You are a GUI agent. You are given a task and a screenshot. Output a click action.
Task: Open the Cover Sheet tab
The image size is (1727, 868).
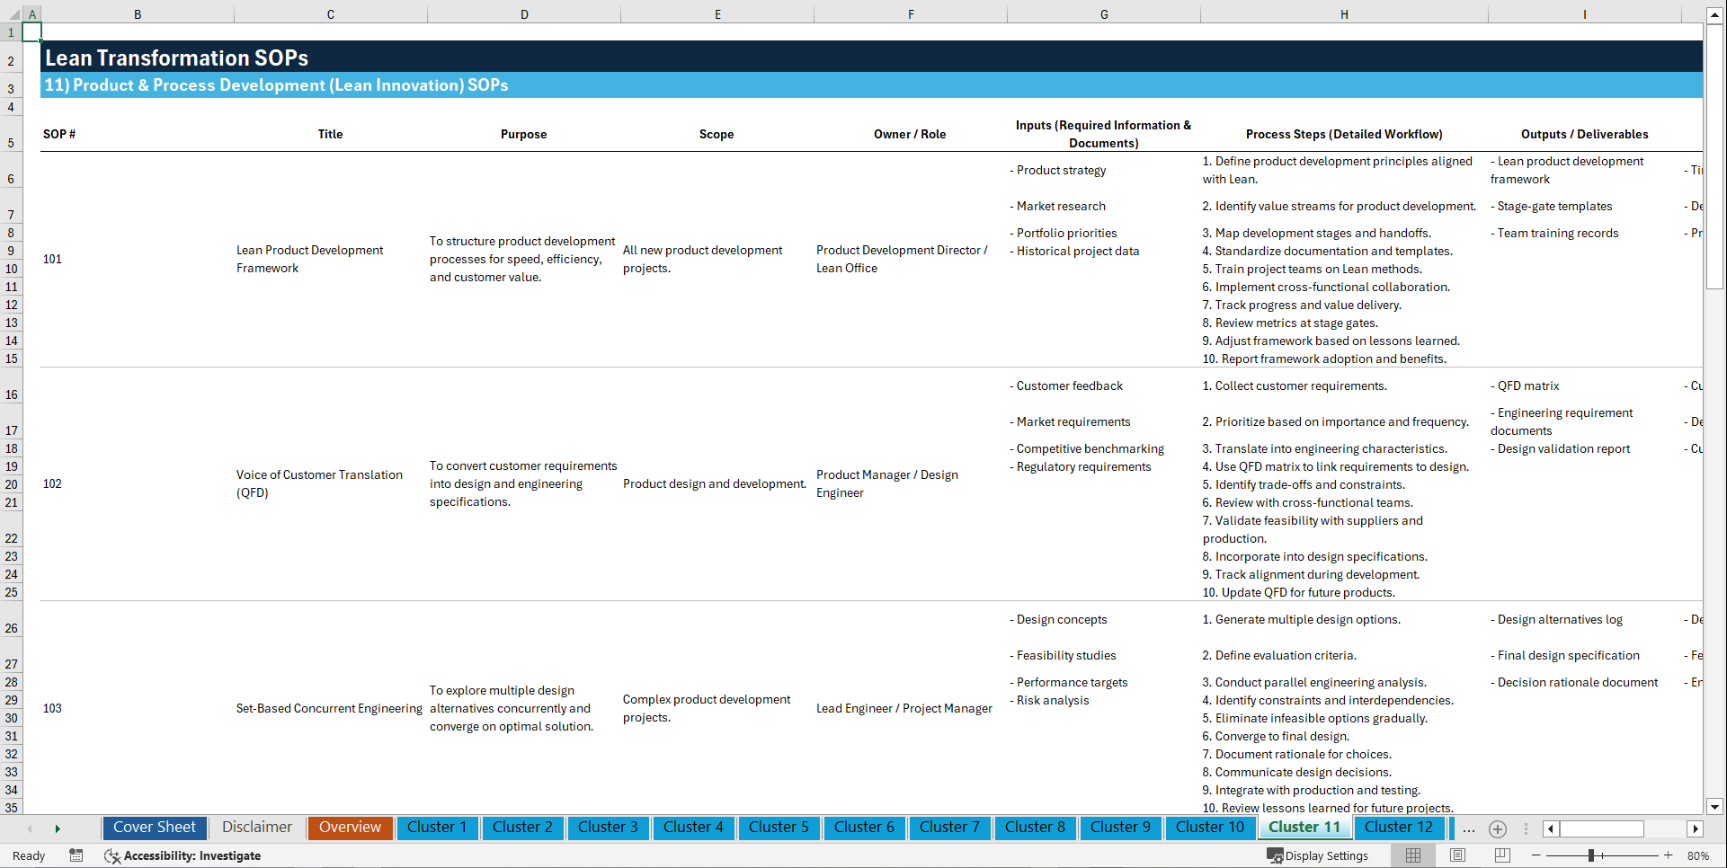pos(154,828)
